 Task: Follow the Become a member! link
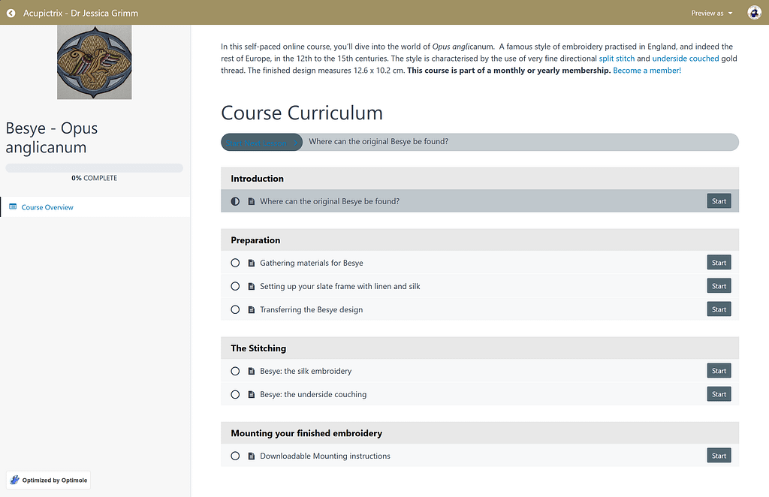[x=647, y=70]
